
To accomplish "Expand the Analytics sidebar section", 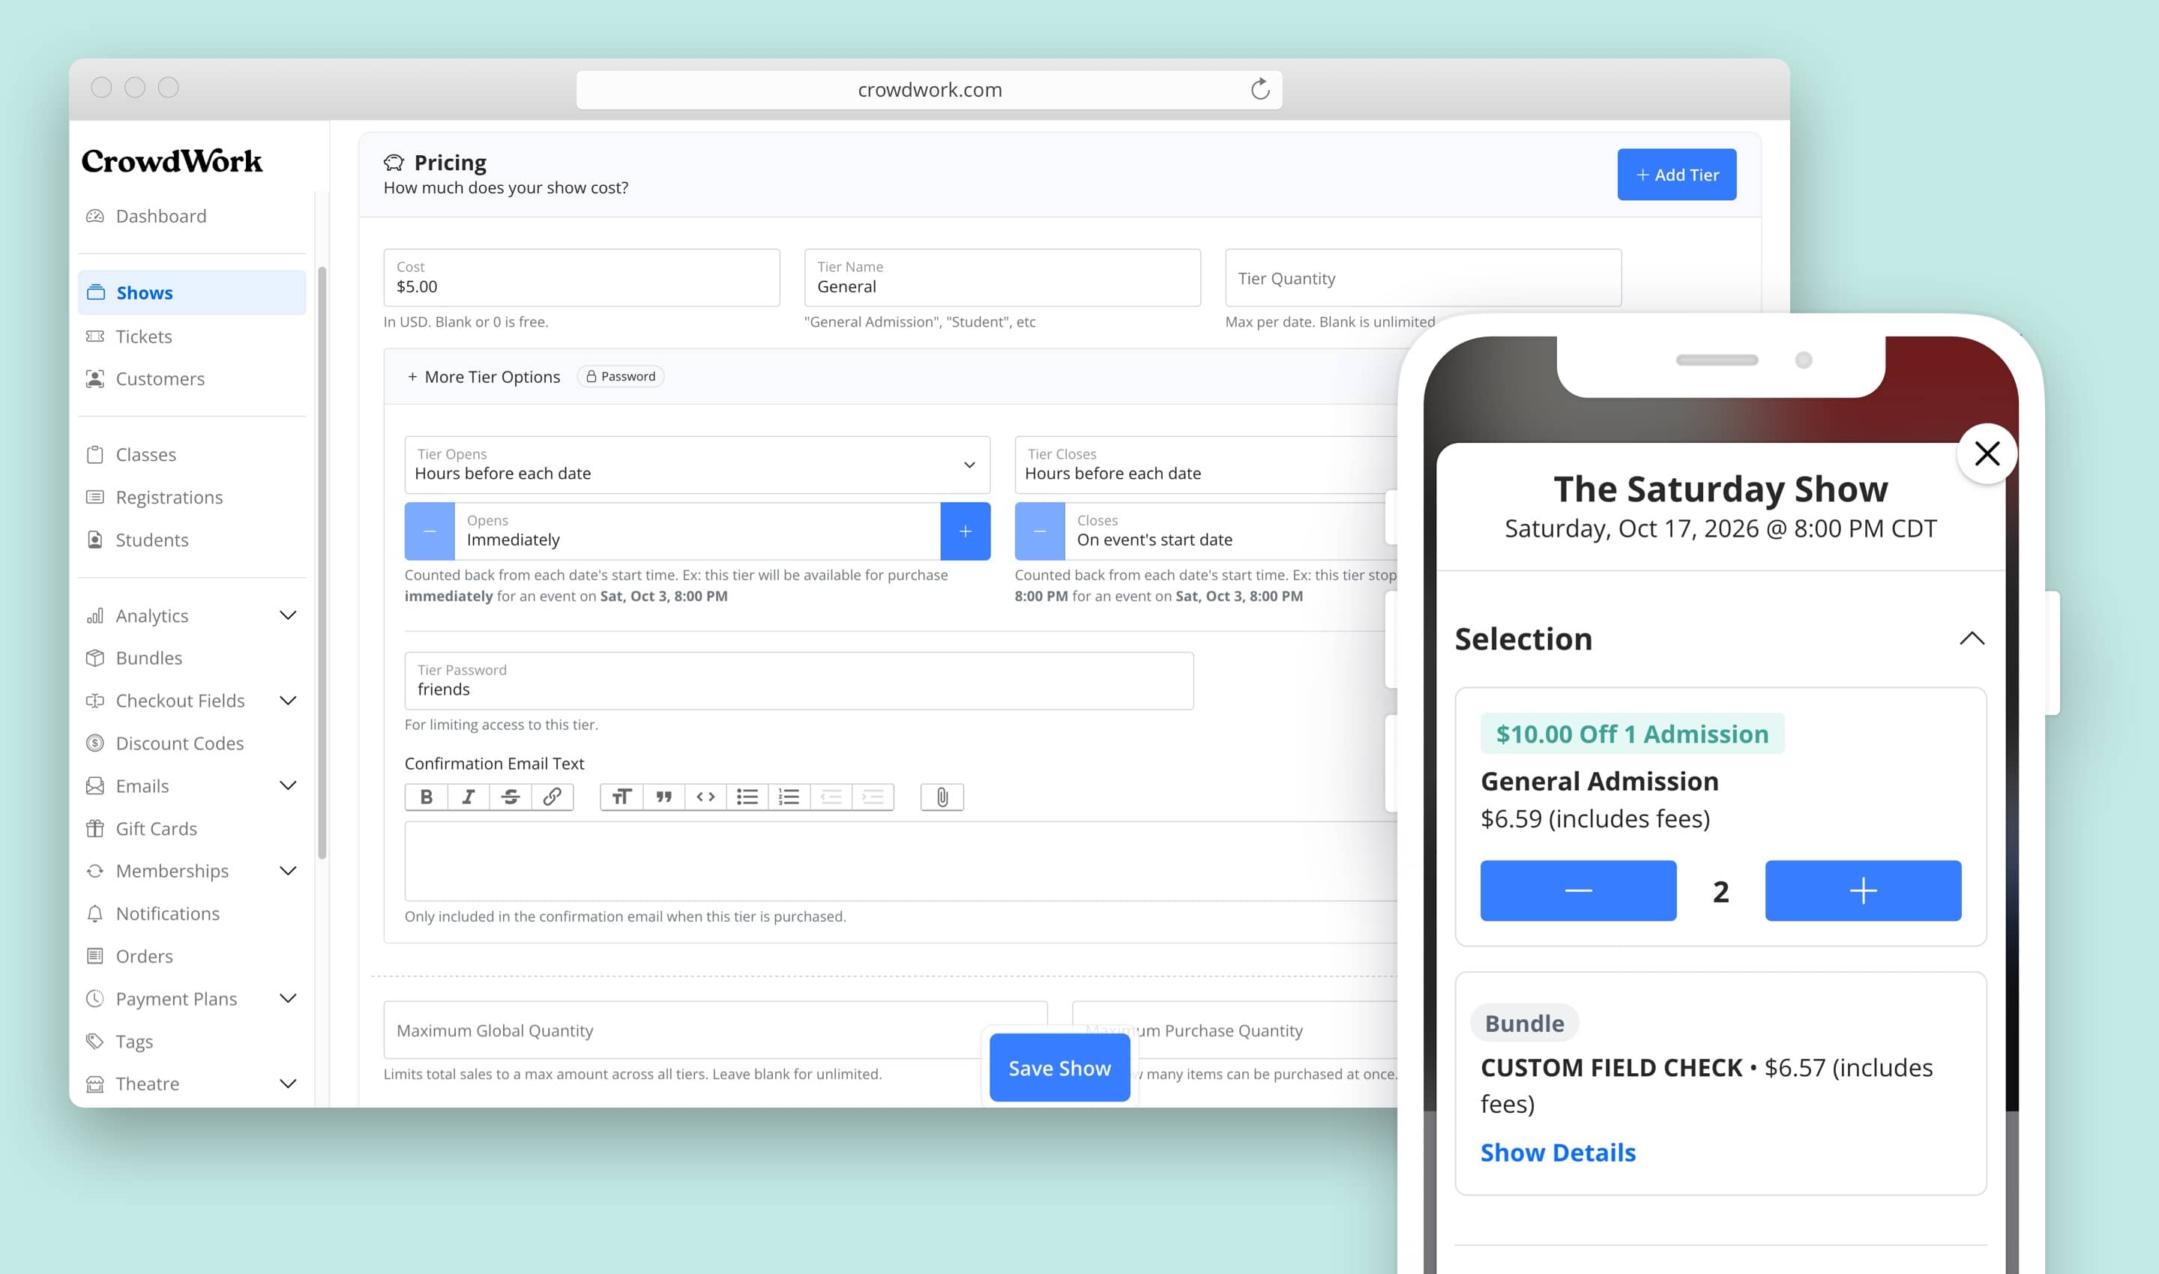I will click(289, 615).
